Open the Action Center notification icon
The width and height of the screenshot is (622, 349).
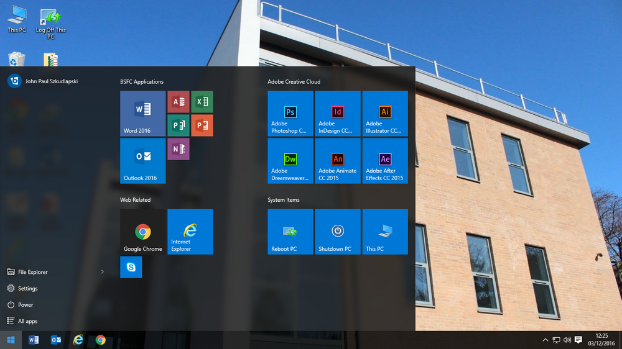pyautogui.click(x=578, y=340)
